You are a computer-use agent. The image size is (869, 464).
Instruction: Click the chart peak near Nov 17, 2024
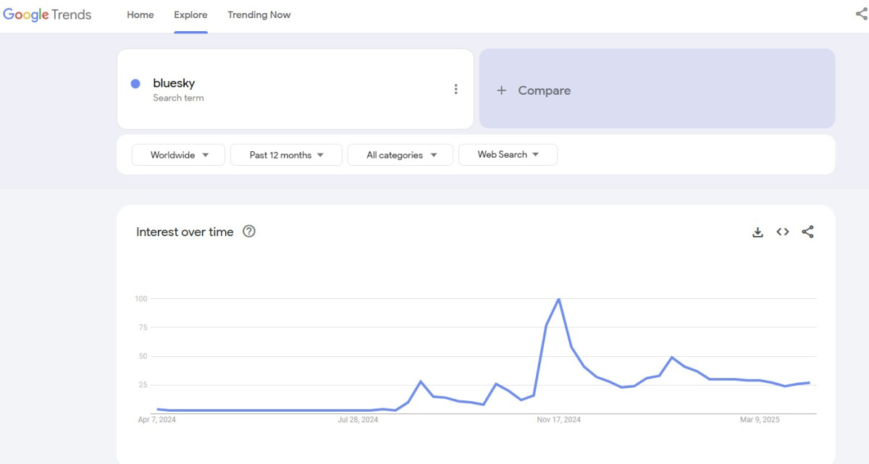point(558,299)
